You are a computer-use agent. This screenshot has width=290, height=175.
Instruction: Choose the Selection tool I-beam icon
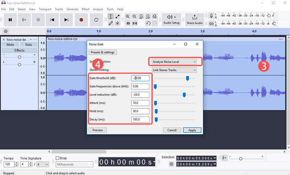[x=111, y=17]
